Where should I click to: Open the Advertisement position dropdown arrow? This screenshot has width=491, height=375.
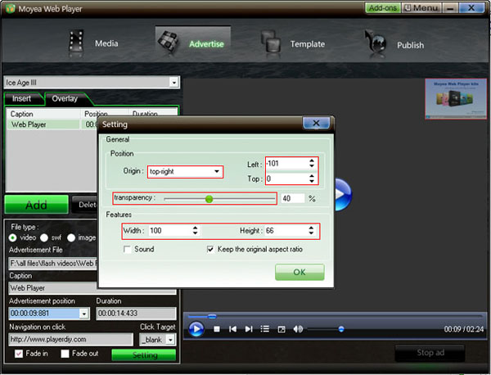click(83, 314)
